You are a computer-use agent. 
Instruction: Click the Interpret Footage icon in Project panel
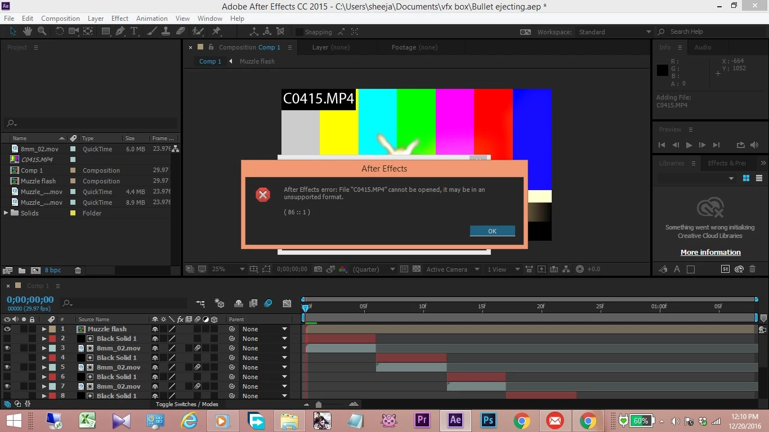pos(8,271)
